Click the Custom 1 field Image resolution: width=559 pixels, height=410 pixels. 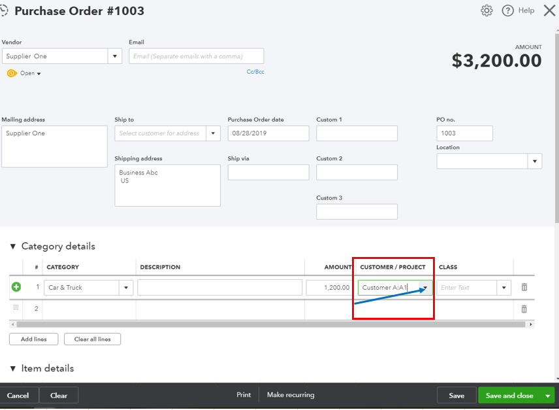pyautogui.click(x=357, y=133)
